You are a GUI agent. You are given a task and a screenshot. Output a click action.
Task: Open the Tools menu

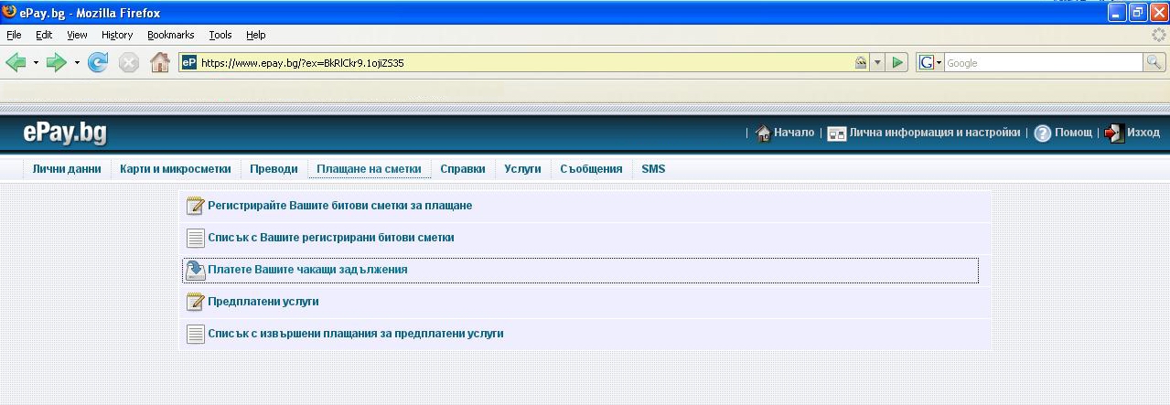pyautogui.click(x=220, y=35)
